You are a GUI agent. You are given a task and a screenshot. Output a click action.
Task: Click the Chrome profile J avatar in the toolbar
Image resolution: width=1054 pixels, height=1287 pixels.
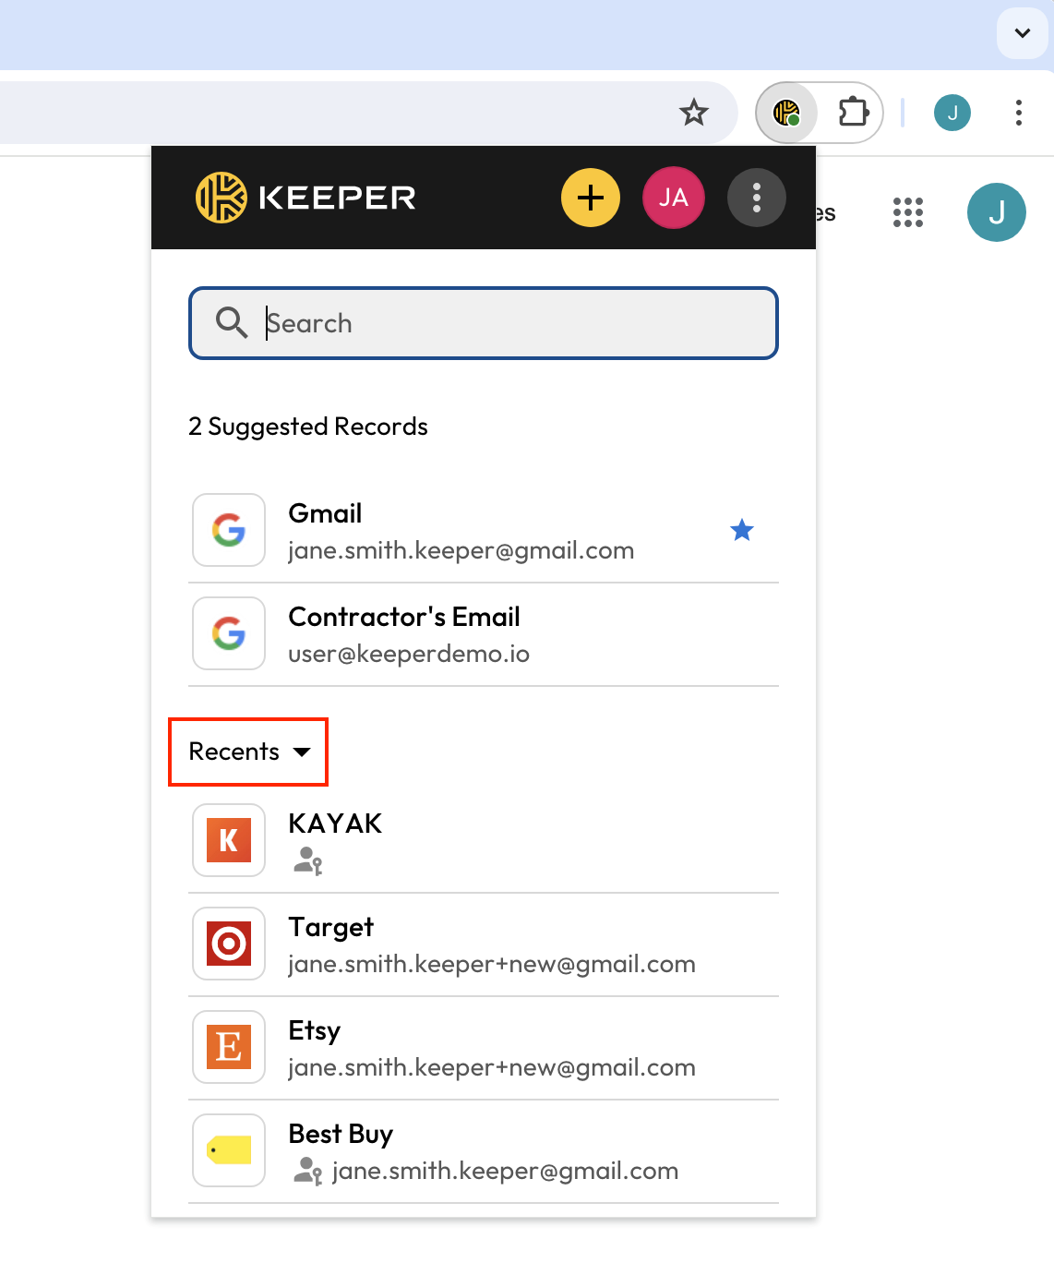[x=952, y=113]
